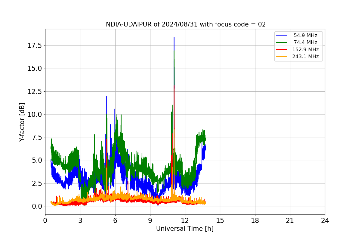
Task: Click the 0.0 y-axis tick label
Action: pyautogui.click(x=37, y=206)
